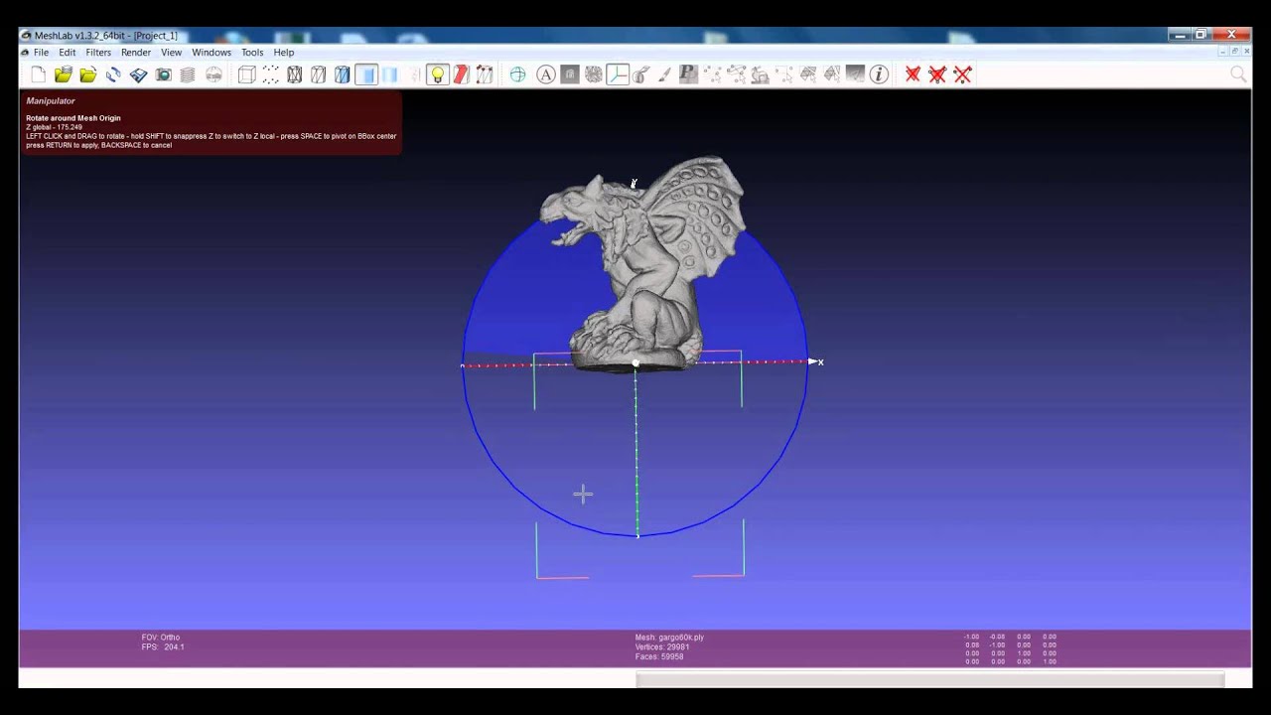Viewport: 1271px width, 715px height.
Task: Take a snapshot with the camera icon
Action: point(164,74)
